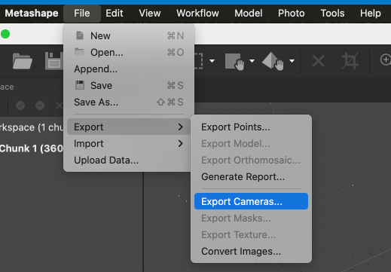Viewport: 391px width, 272px height.
Task: Open the Workflow menu
Action: coord(197,14)
